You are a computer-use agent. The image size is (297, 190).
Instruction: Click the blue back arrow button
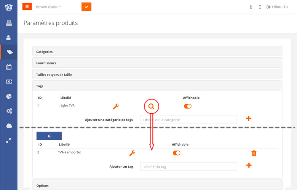pos(49,136)
